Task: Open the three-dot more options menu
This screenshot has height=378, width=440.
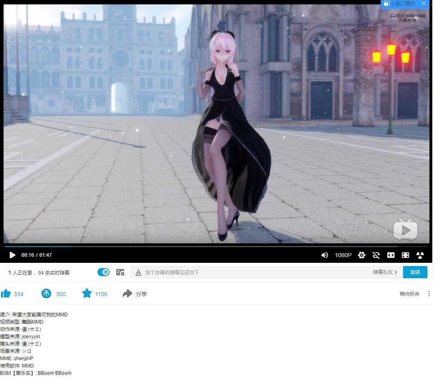Action: point(429,294)
